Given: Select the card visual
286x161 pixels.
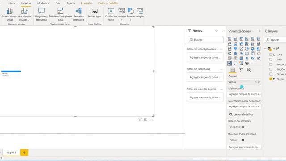Looking at the screenshot, I should [247, 54].
